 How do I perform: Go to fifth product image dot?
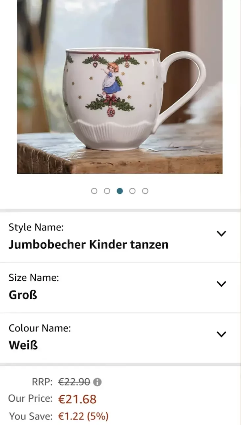click(145, 191)
